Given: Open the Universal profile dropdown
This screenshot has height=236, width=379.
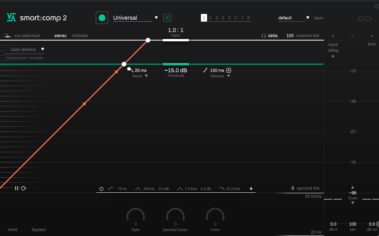Looking at the screenshot, I should tap(156, 18).
